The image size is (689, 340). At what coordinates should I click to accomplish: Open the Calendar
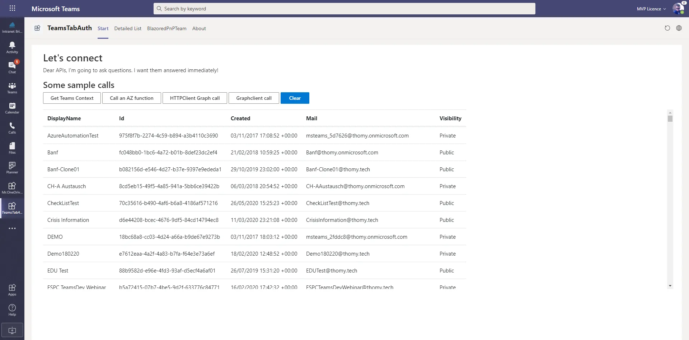(x=12, y=107)
